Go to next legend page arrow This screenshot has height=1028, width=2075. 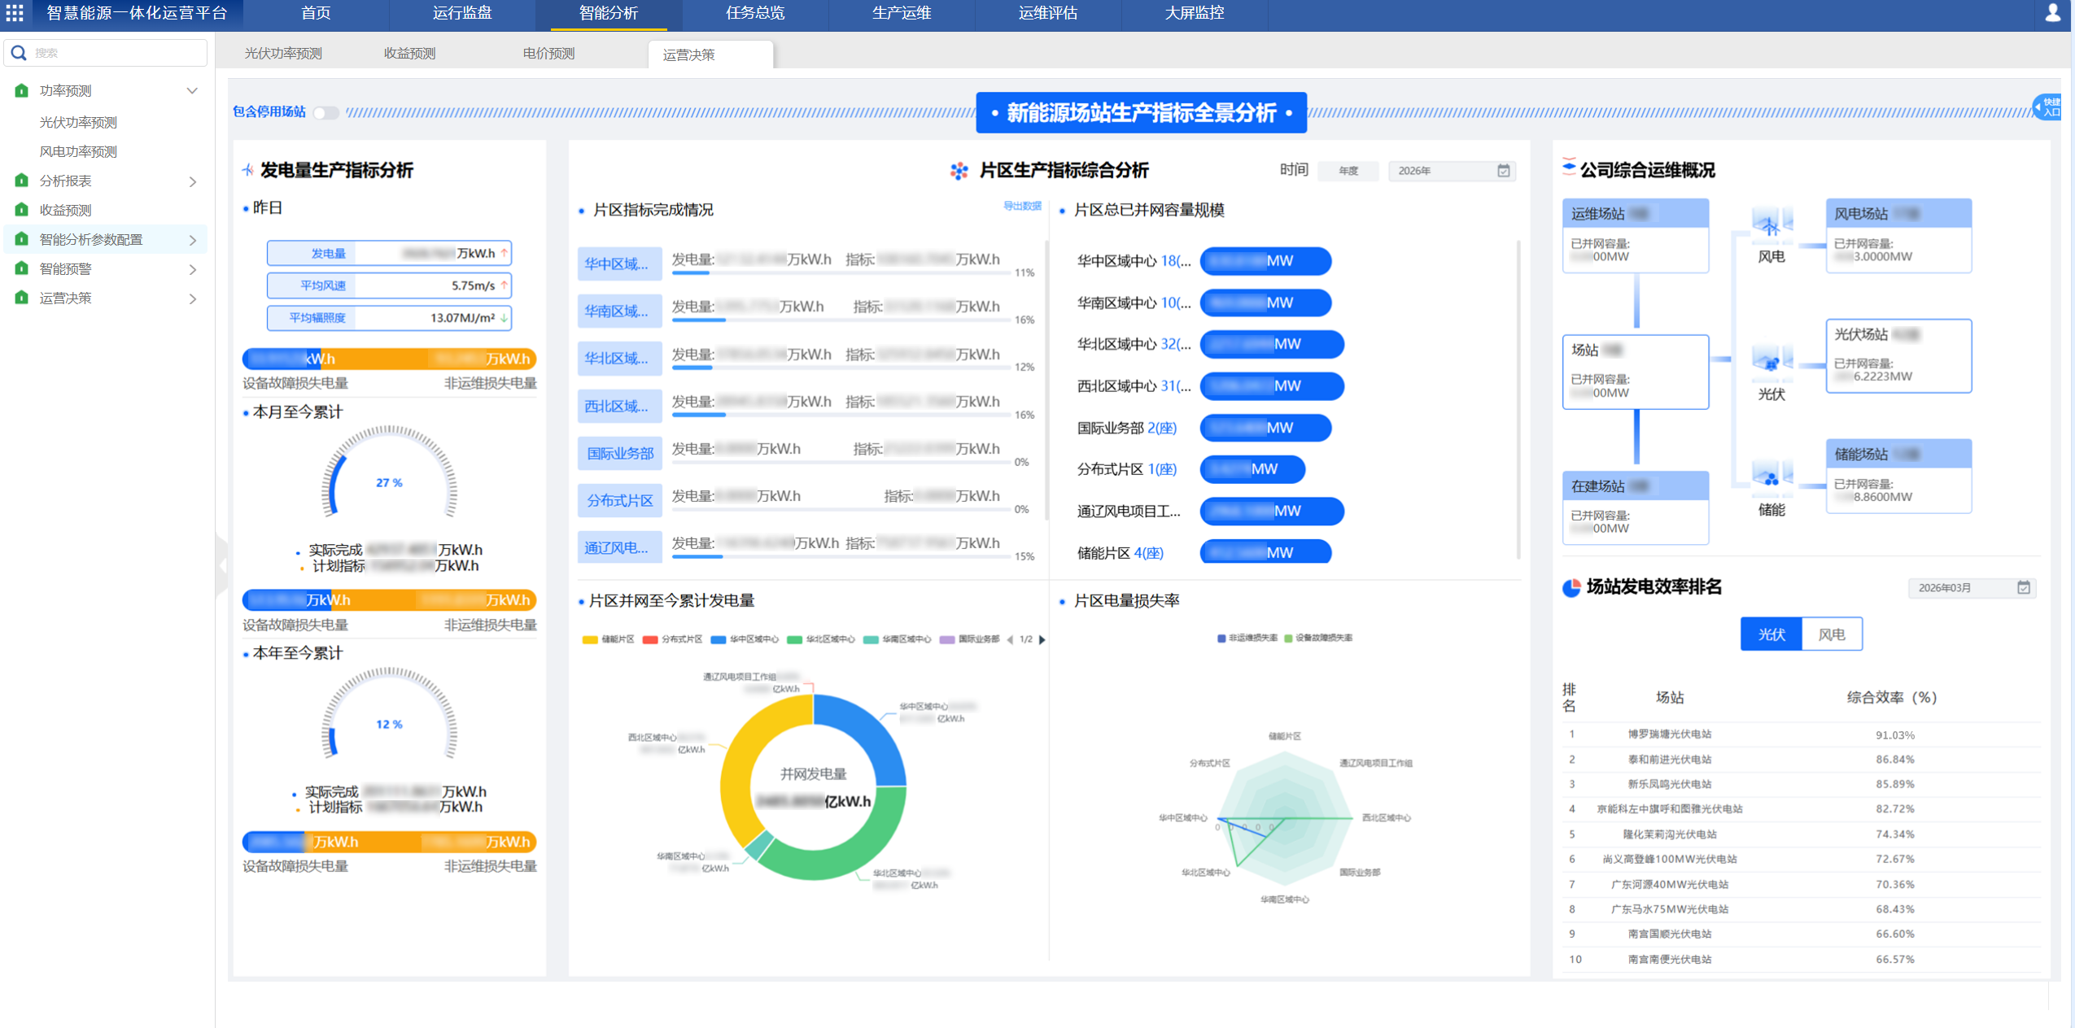pos(1042,640)
